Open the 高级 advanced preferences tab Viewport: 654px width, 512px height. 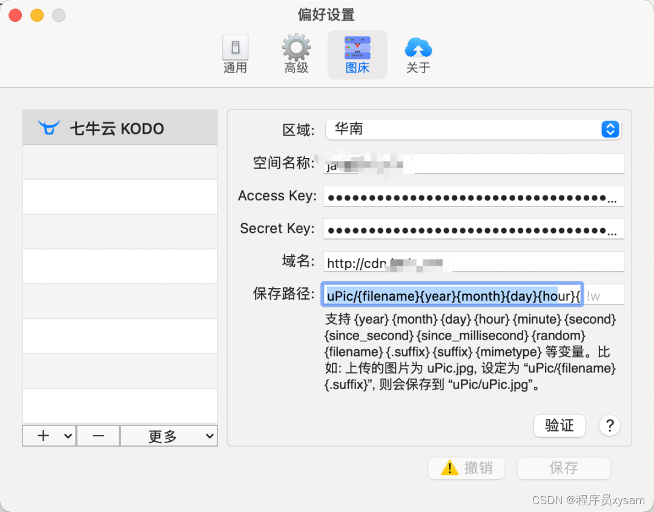coord(296,54)
